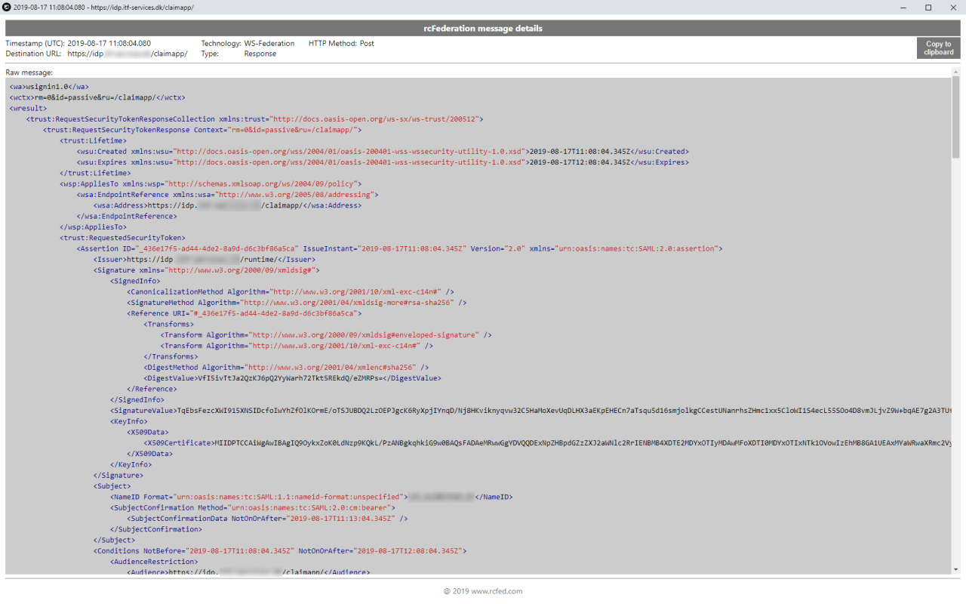Click the opening wresult tag line
This screenshot has width=966, height=604.
click(29, 108)
